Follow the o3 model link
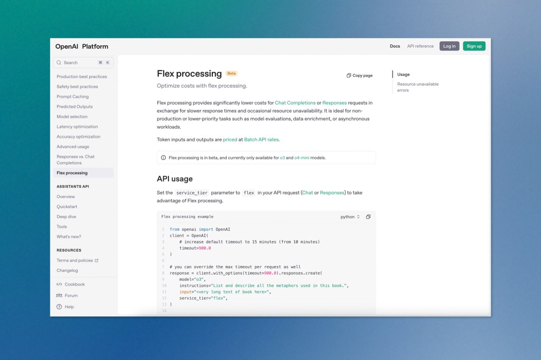Screen dimensions: 541x360 pyautogui.click(x=282, y=158)
